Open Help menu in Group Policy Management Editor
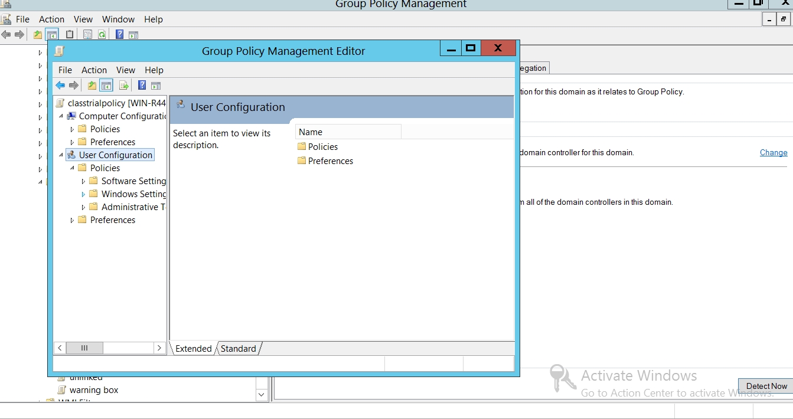Viewport: 793px width, 419px height. coord(154,70)
